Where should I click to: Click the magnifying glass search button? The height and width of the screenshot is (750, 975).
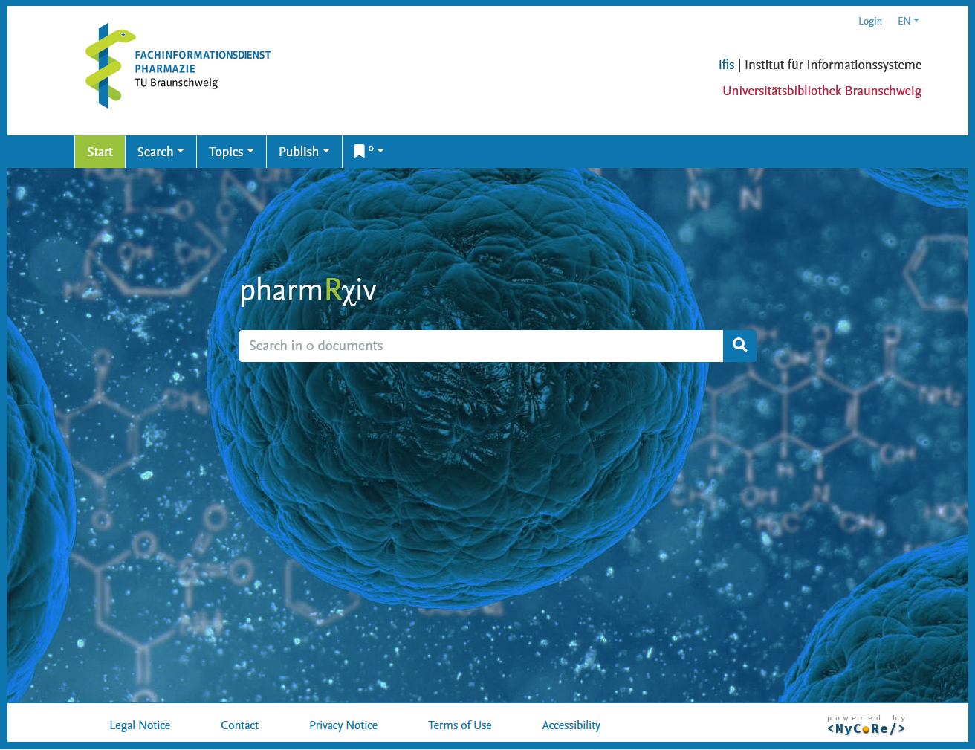click(x=739, y=346)
